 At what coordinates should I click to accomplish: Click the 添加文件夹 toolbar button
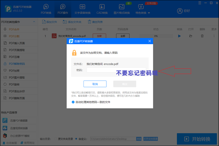tap(72, 22)
